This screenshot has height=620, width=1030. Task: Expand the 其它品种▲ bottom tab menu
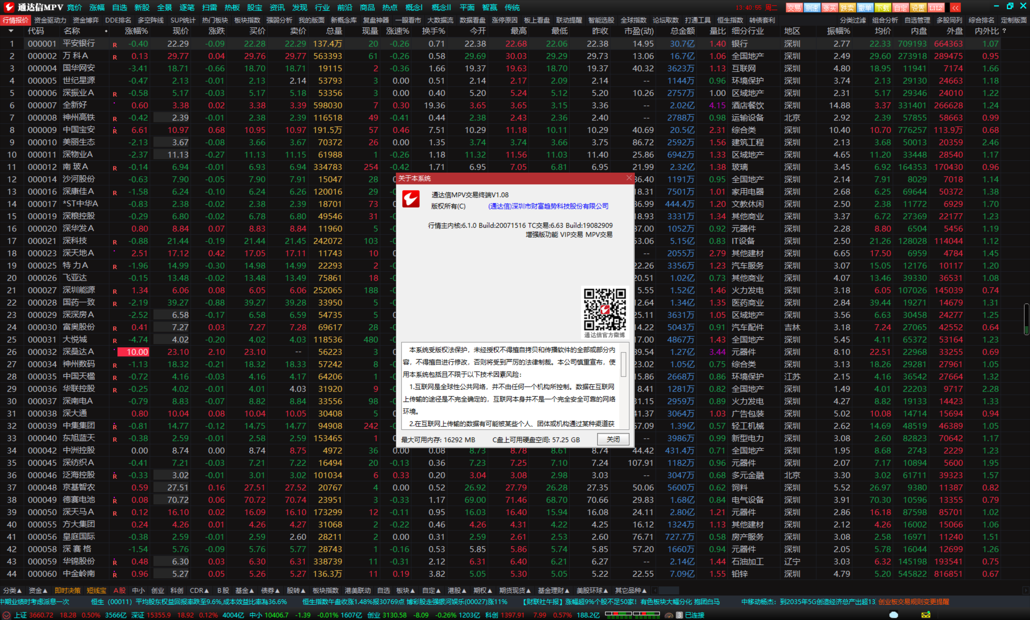pyautogui.click(x=631, y=590)
